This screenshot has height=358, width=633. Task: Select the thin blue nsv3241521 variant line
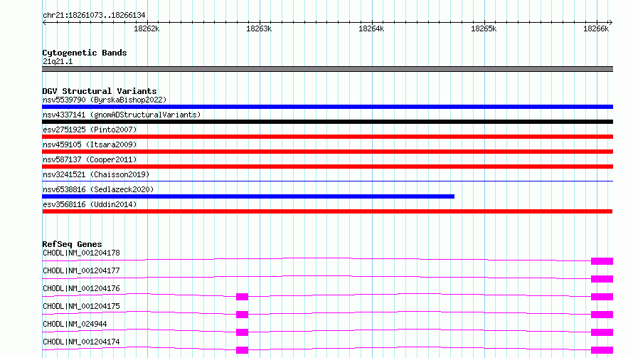click(x=327, y=181)
